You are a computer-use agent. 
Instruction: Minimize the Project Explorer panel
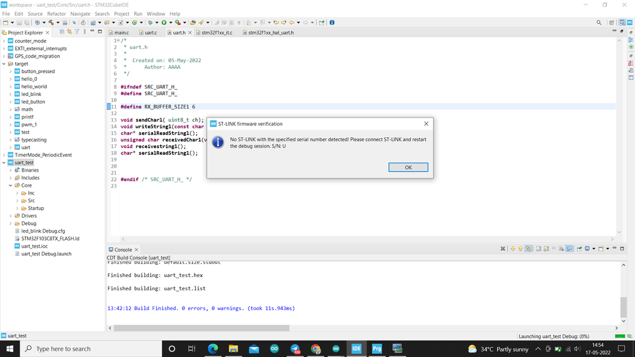click(92, 31)
